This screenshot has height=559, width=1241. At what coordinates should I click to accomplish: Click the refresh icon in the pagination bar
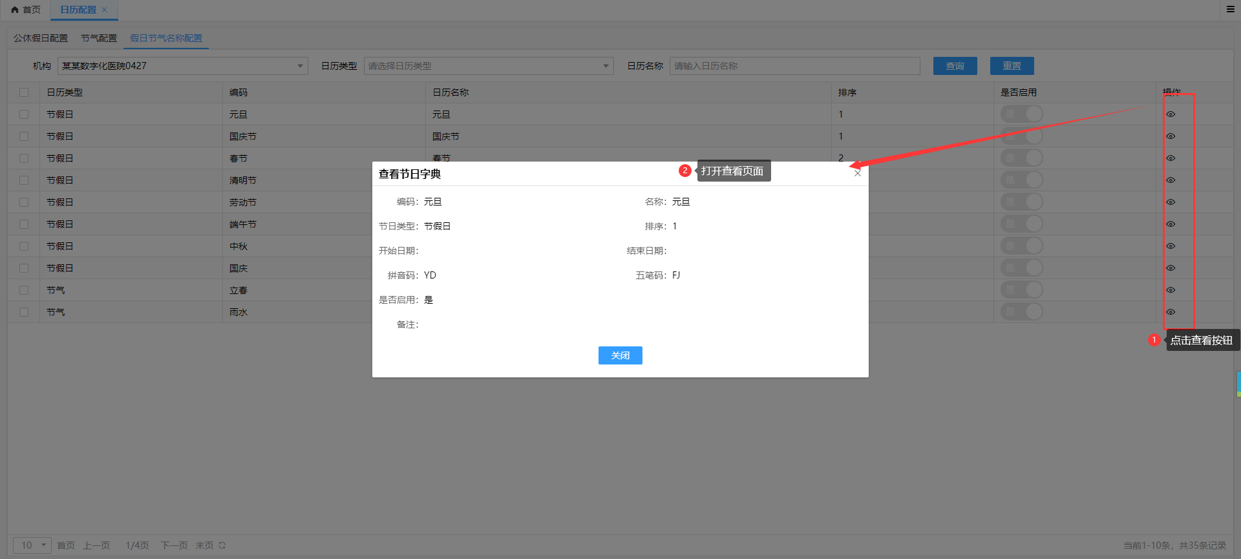click(x=222, y=545)
